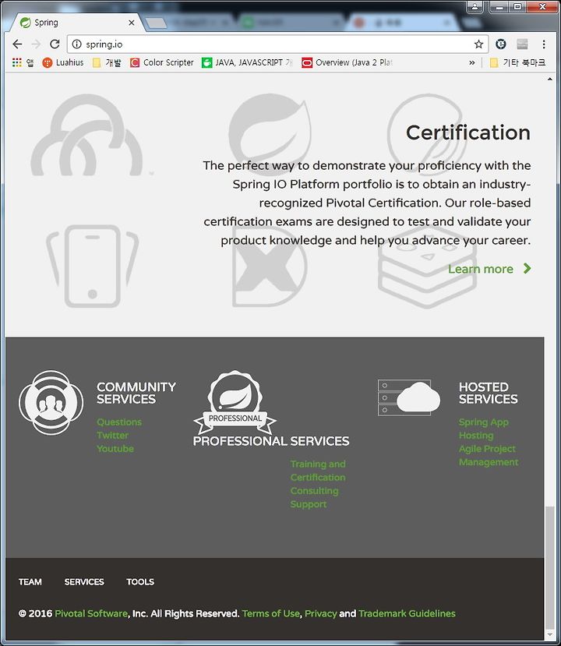The height and width of the screenshot is (646, 561).
Task: Click the green chevron next to Learn more
Action: (527, 269)
